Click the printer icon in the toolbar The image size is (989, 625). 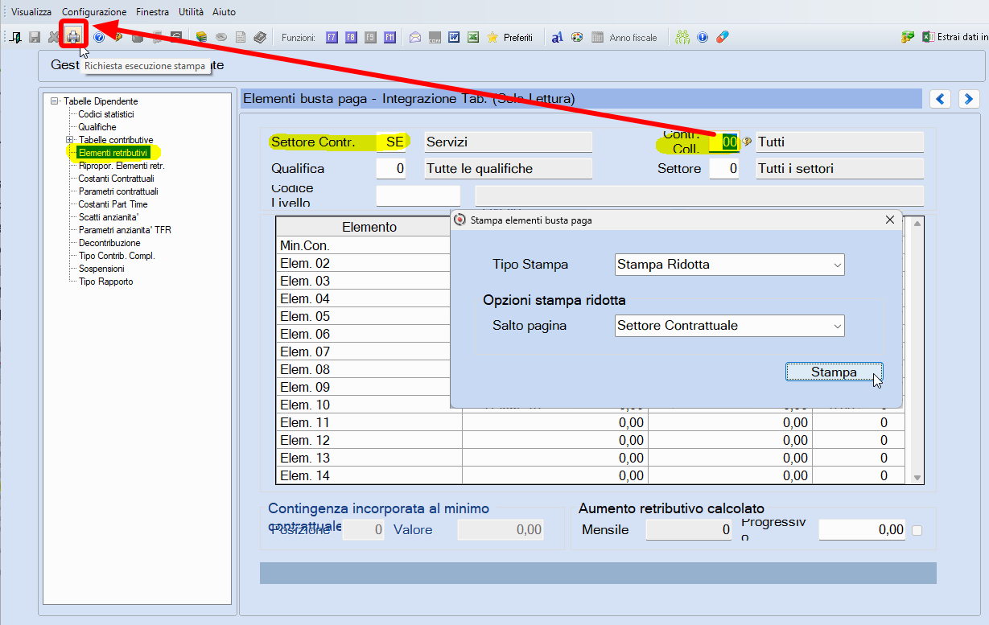click(73, 37)
